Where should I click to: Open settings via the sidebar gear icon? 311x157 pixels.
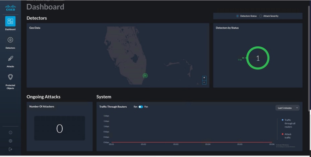10,141
